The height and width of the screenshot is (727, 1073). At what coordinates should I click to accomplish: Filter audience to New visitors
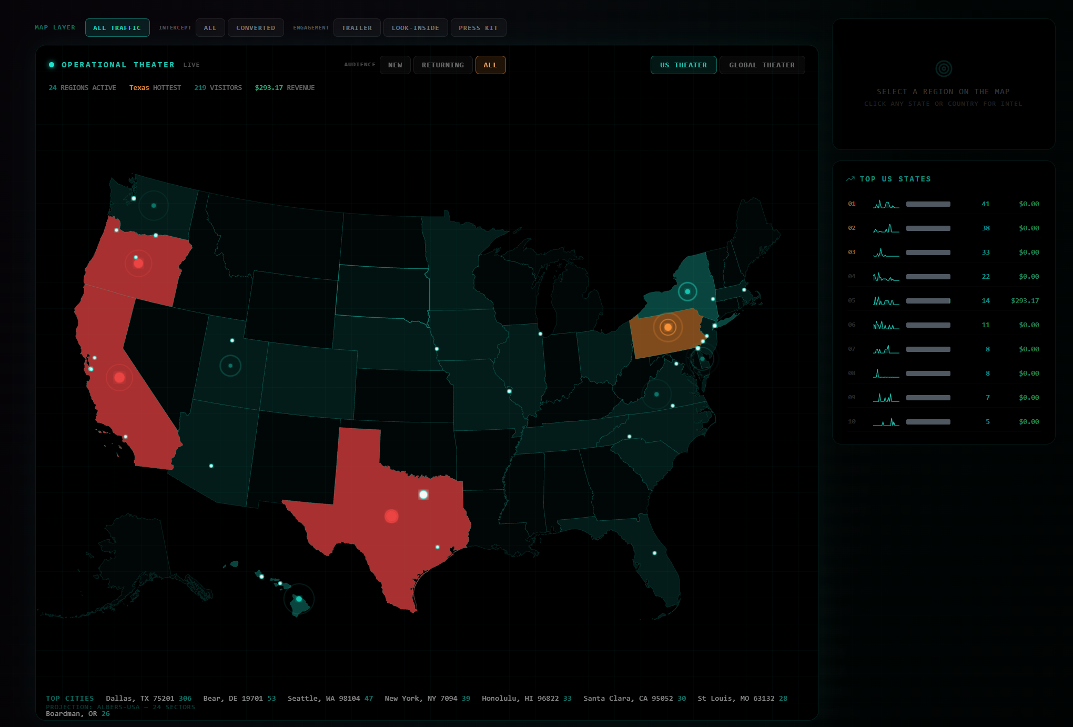pos(395,65)
